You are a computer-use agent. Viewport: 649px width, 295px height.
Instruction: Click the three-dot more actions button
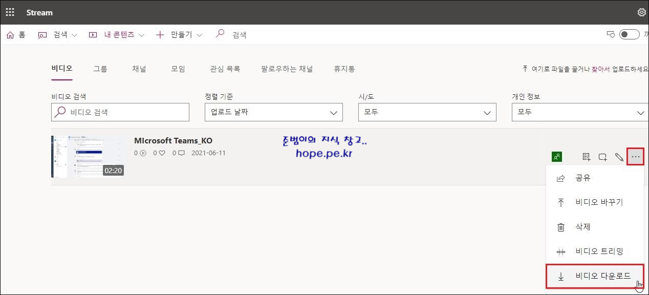[x=636, y=157]
